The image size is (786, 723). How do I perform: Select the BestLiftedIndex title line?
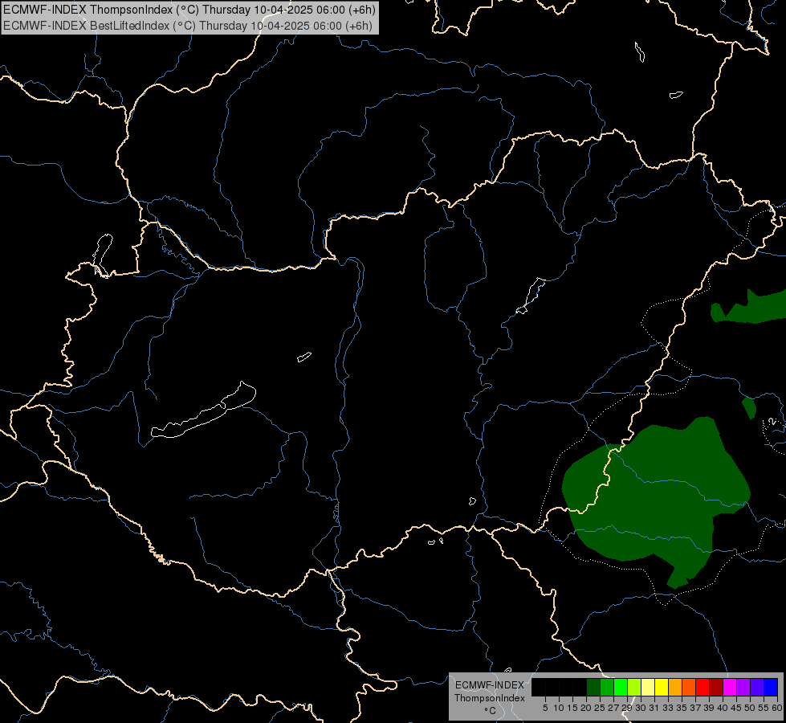[188, 26]
